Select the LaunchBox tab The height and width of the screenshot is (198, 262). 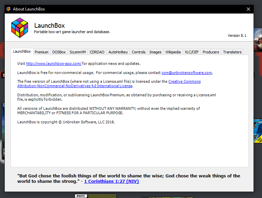[x=22, y=52]
